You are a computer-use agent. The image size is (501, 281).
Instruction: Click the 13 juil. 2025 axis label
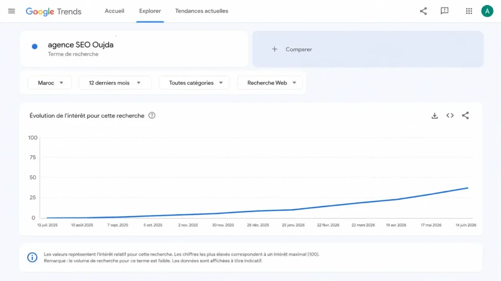[x=47, y=225]
